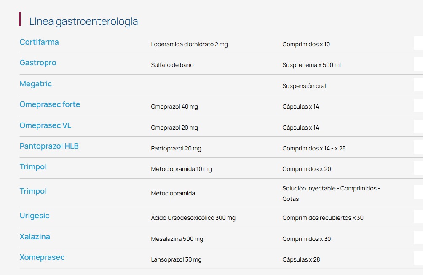Image resolution: width=423 pixels, height=275 pixels.
Task: Open the Omeprasec VL product
Action: pyautogui.click(x=46, y=125)
